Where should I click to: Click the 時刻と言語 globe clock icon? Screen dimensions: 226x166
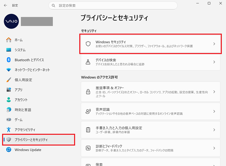9,110
